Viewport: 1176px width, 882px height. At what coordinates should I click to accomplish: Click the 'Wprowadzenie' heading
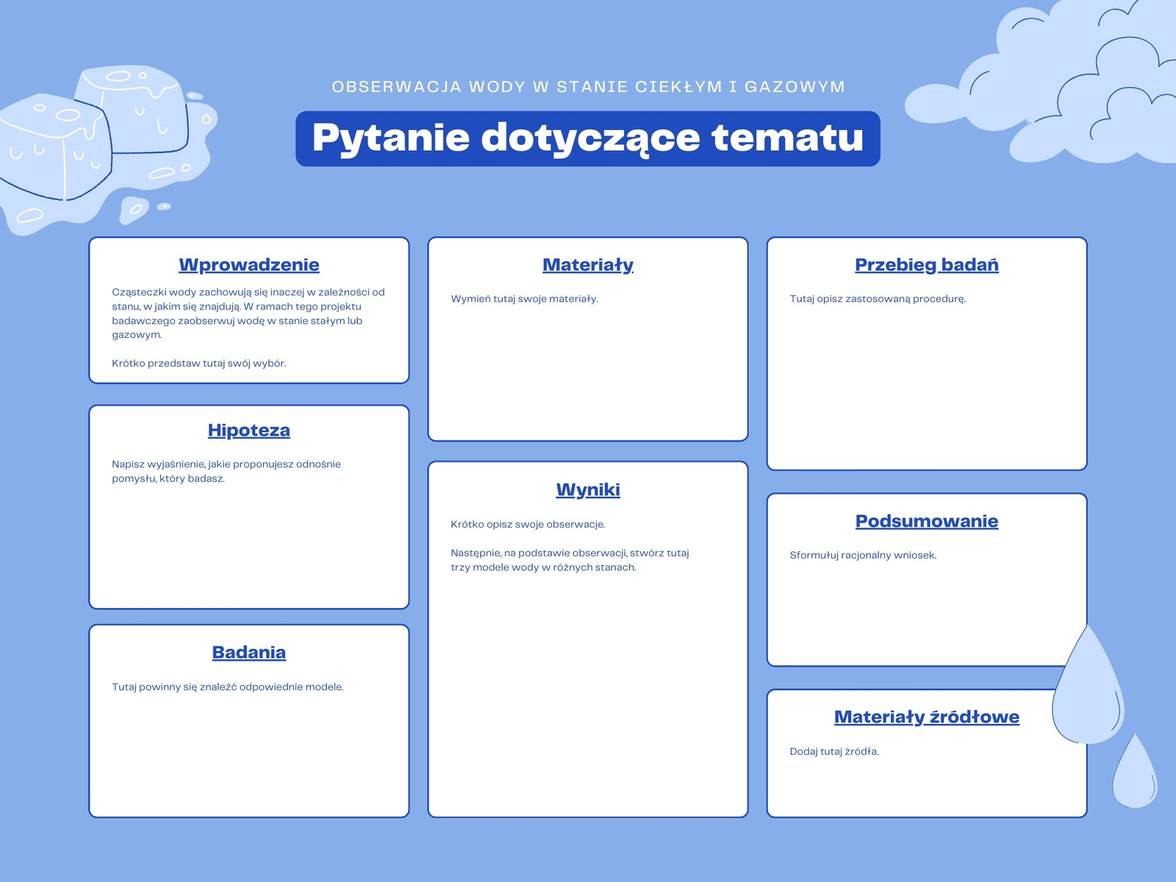[249, 265]
